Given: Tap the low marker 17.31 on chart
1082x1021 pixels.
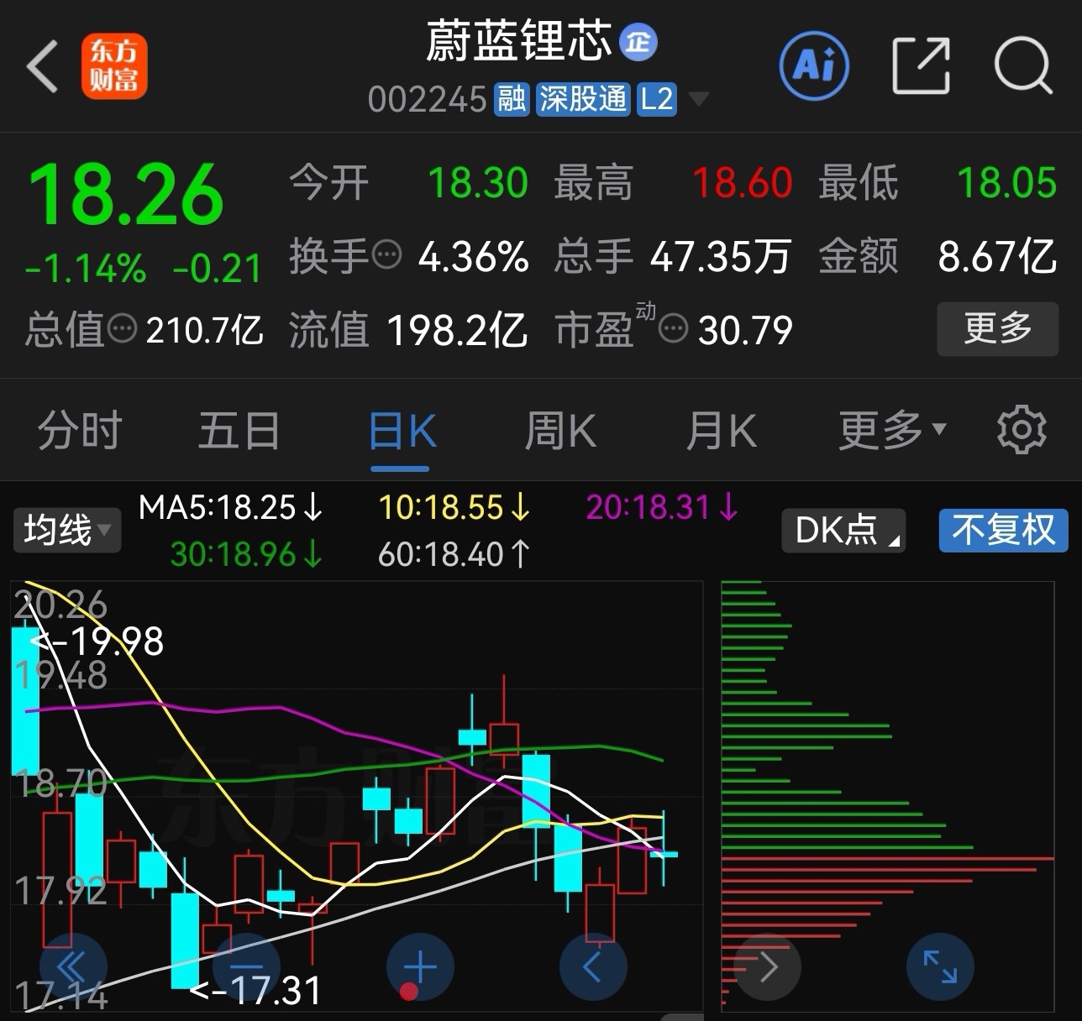Looking at the screenshot, I should (255, 991).
